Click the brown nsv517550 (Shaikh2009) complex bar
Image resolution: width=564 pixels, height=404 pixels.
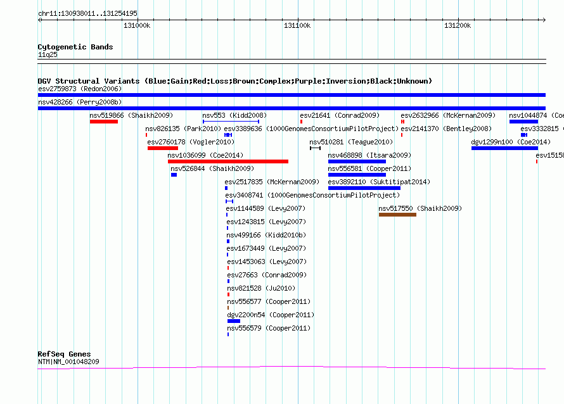397,215
